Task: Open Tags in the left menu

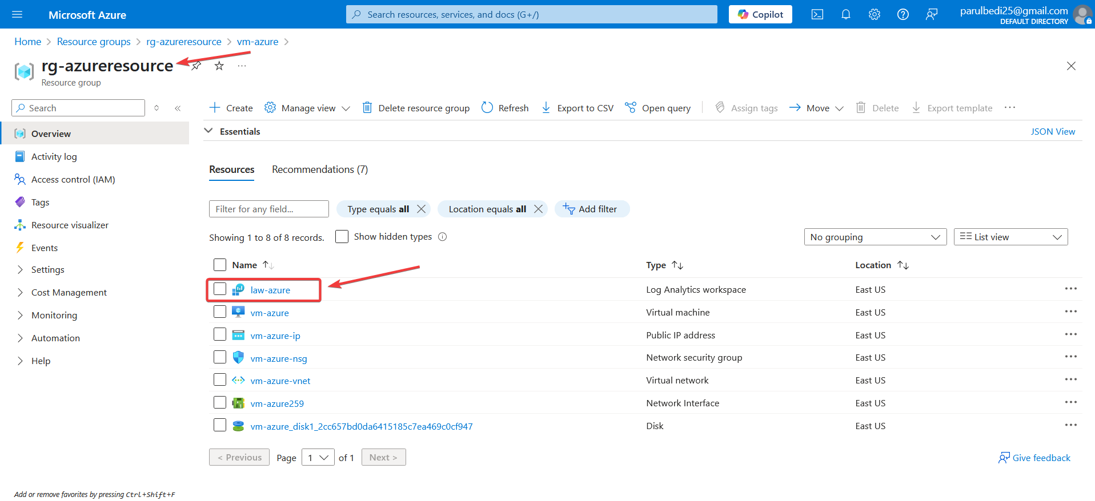Action: point(40,202)
